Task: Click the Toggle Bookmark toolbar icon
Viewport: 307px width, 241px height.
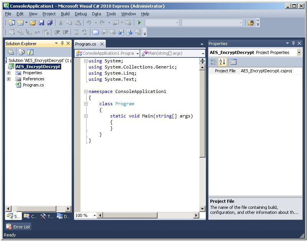Action: 96,33
